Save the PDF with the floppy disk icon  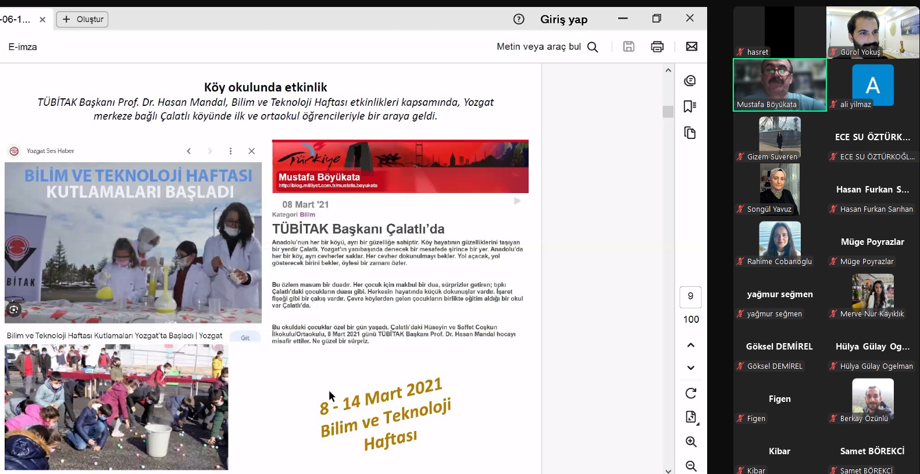pyautogui.click(x=629, y=47)
